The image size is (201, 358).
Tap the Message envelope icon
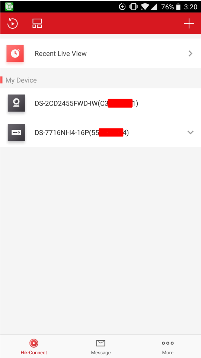tap(101, 343)
